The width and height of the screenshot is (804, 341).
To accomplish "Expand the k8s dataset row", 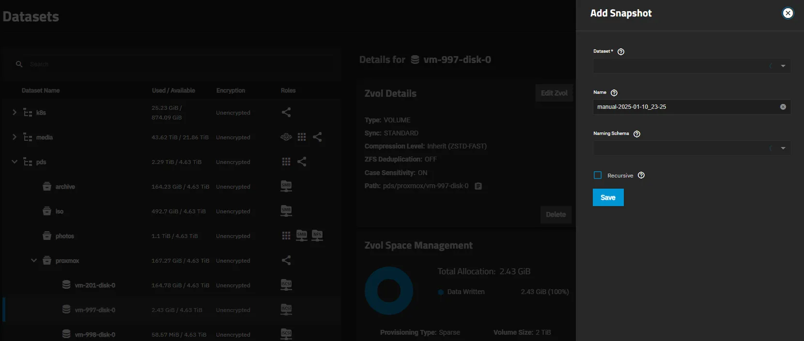I will [15, 112].
